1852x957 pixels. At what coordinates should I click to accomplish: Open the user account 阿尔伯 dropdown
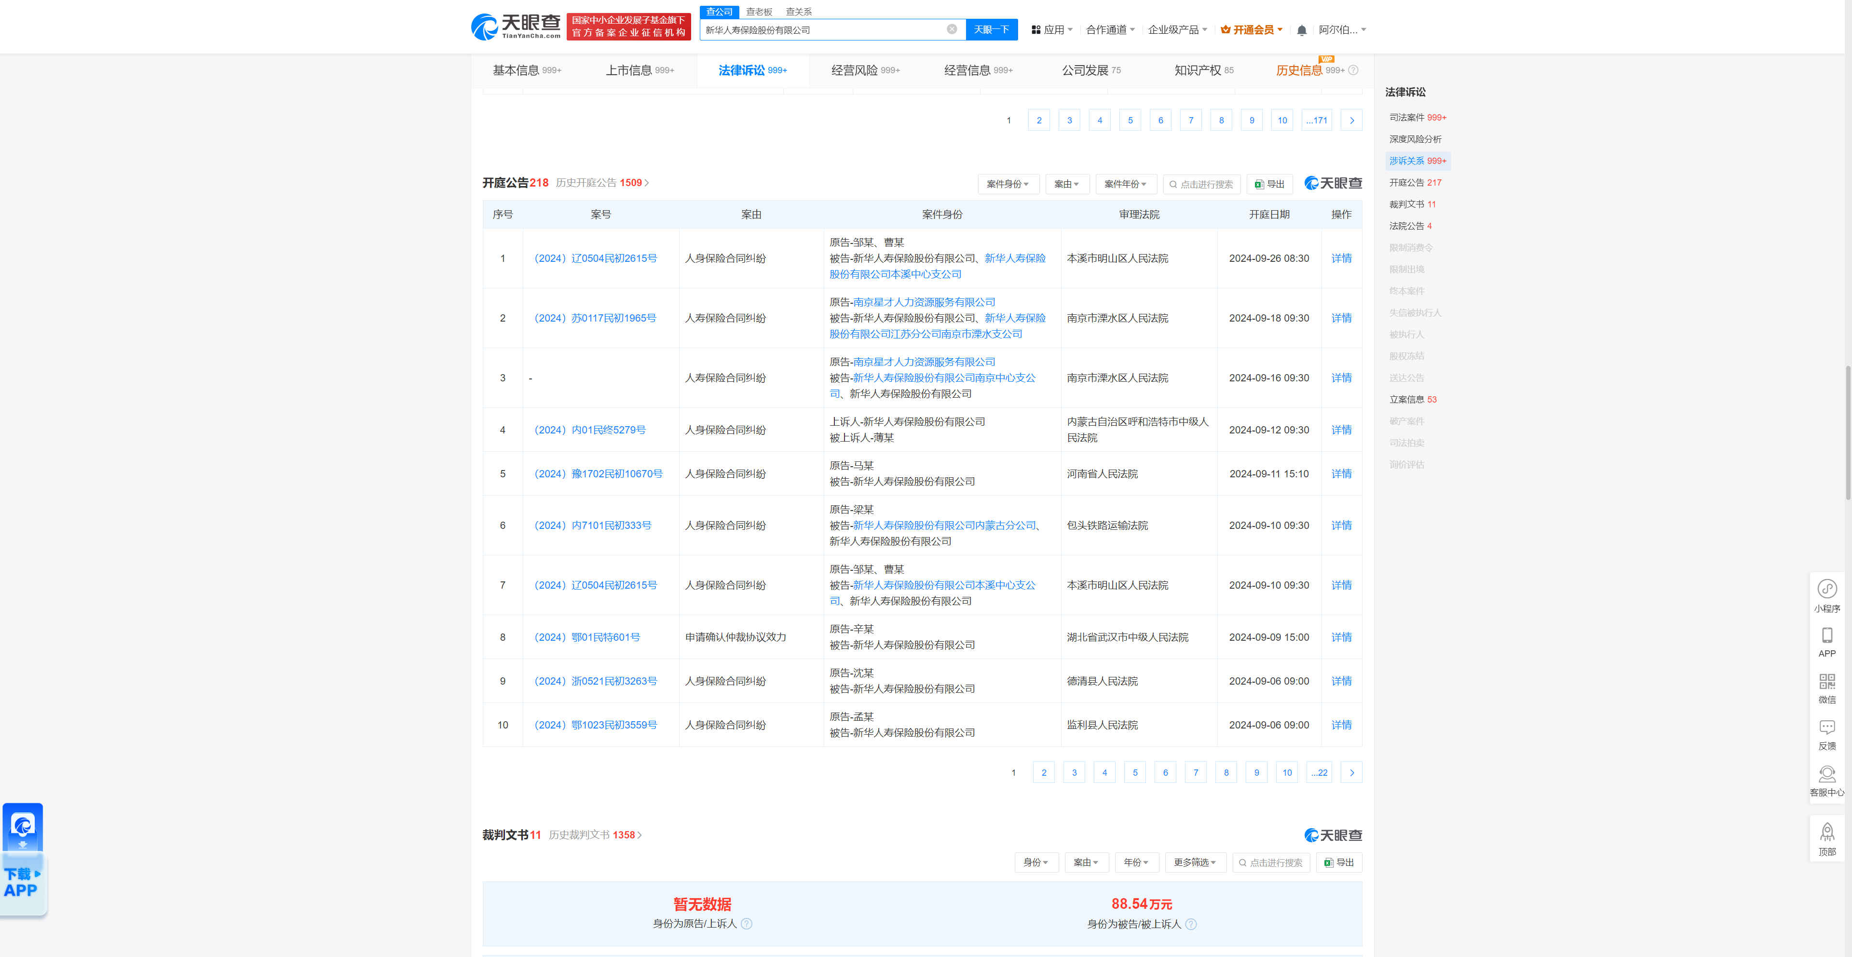pyautogui.click(x=1342, y=30)
